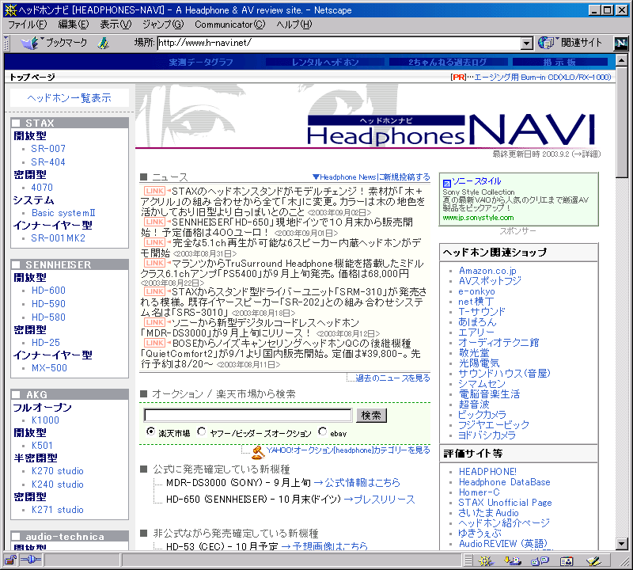Open the Communicator(C) menu
This screenshot has height=570, width=633.
pyautogui.click(x=230, y=25)
